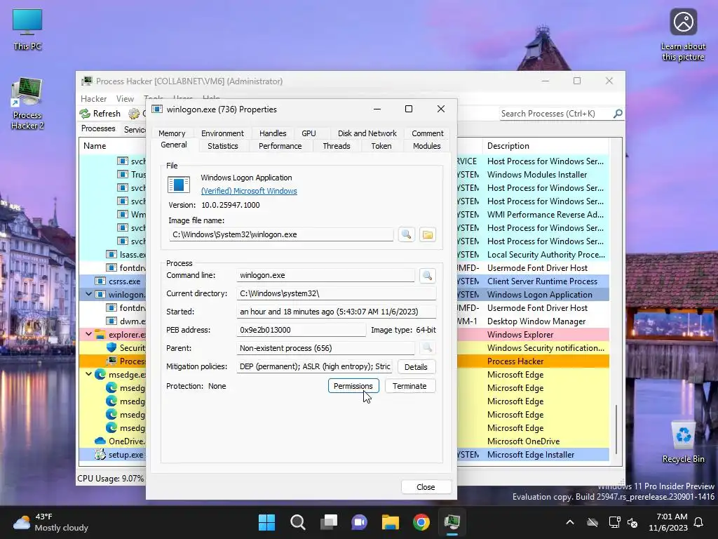This screenshot has height=539, width=718.
Task: Launch Google Chrome from the taskbar
Action: 421,522
